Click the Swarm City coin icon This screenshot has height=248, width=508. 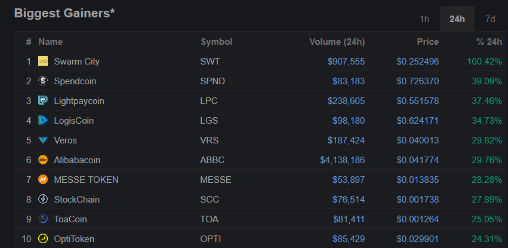click(x=43, y=61)
